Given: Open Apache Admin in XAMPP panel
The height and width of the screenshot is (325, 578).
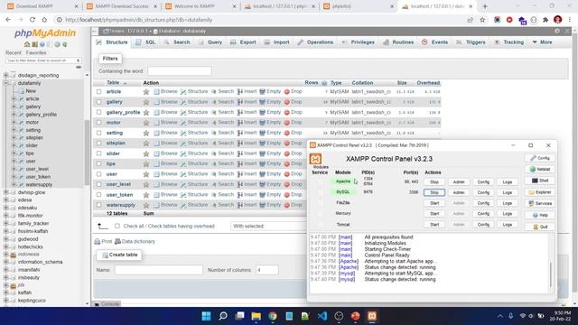Looking at the screenshot, I should tap(459, 182).
